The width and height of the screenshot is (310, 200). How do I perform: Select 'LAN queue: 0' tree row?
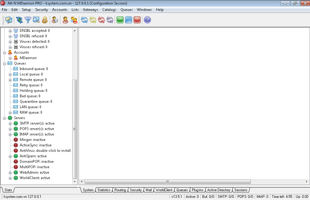[x=30, y=107]
